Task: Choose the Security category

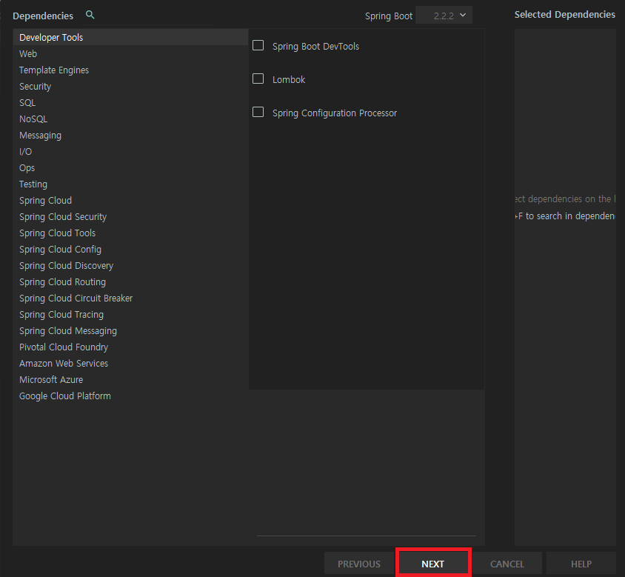Action: point(131,86)
